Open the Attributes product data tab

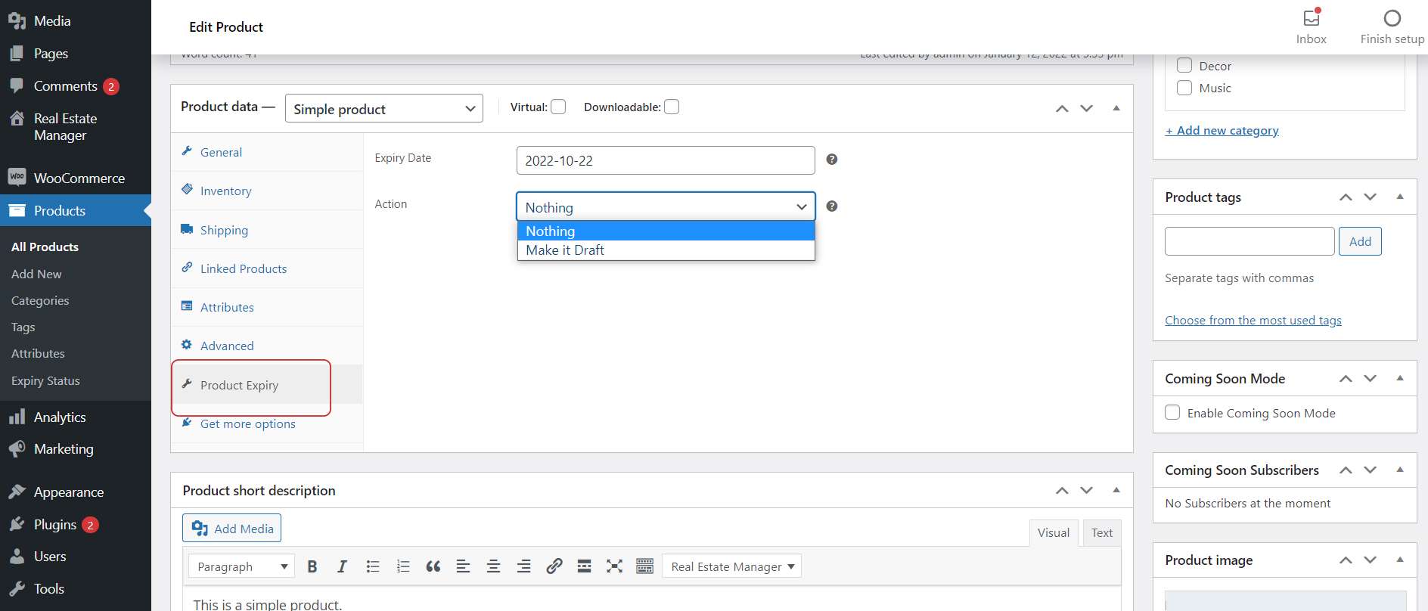pos(267,307)
